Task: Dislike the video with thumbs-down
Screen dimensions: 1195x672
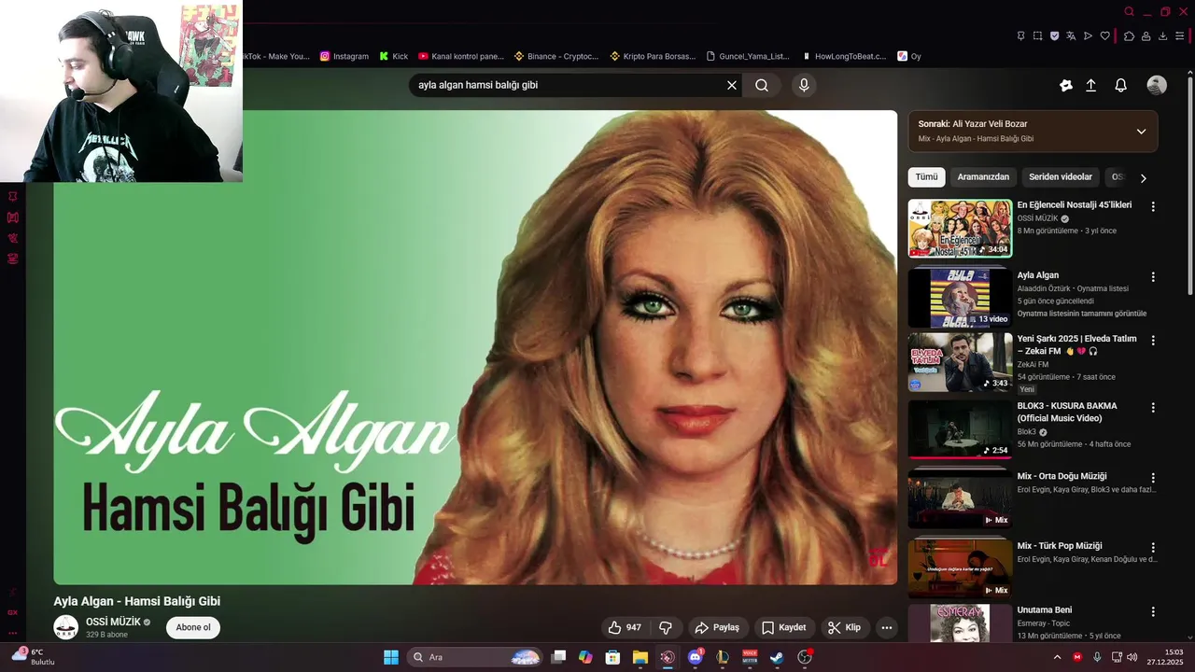Action: coord(666,627)
